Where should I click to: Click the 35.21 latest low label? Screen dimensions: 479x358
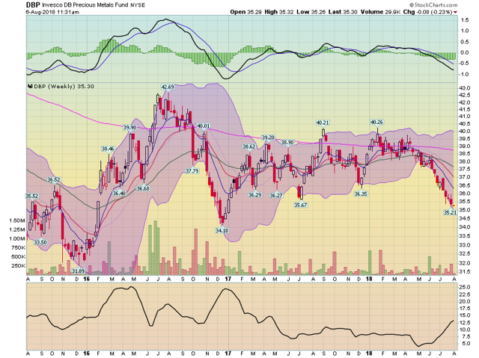pyautogui.click(x=450, y=212)
